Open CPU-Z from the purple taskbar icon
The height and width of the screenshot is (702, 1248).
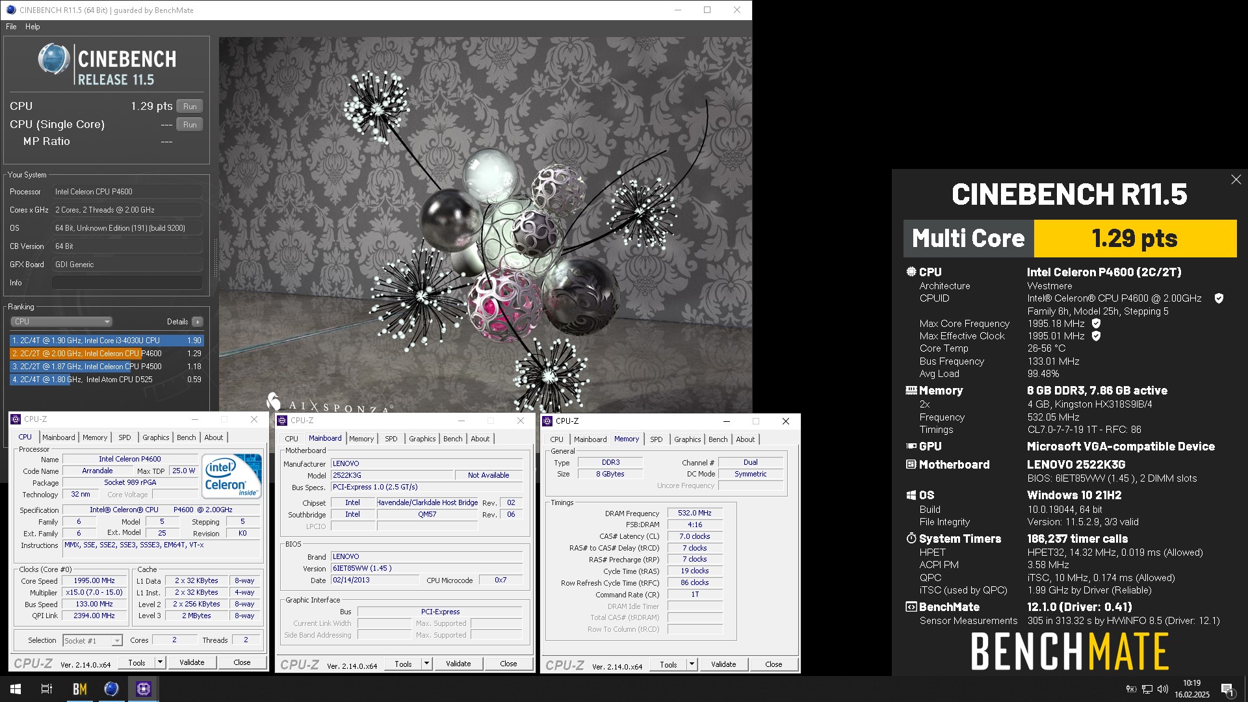[x=144, y=689]
